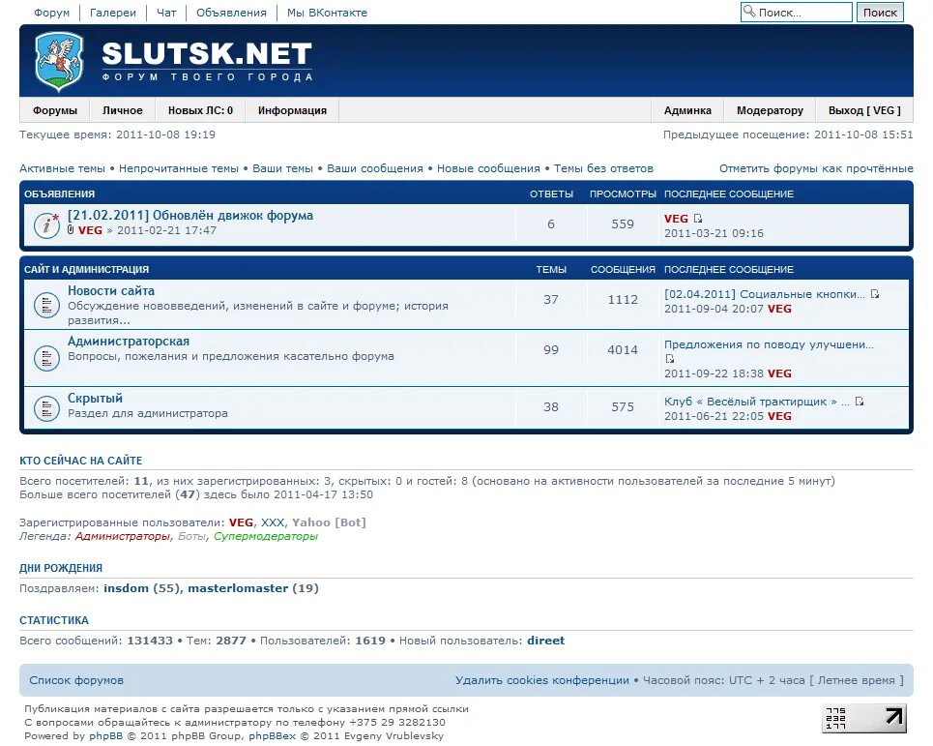This screenshot has width=933, height=746.
Task: Click the forum icon beside Новости сайта
Action: pyautogui.click(x=46, y=305)
